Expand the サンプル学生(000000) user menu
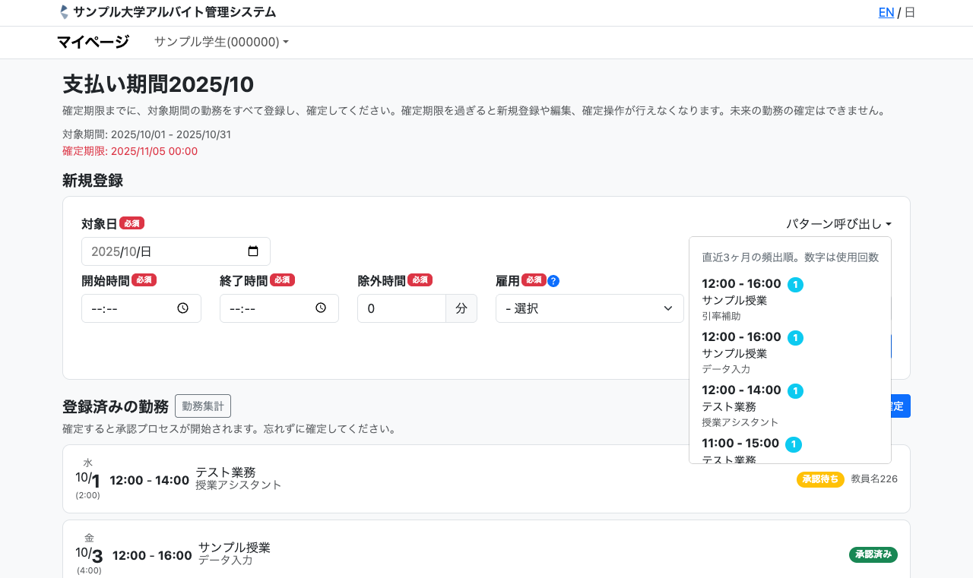 tap(221, 42)
